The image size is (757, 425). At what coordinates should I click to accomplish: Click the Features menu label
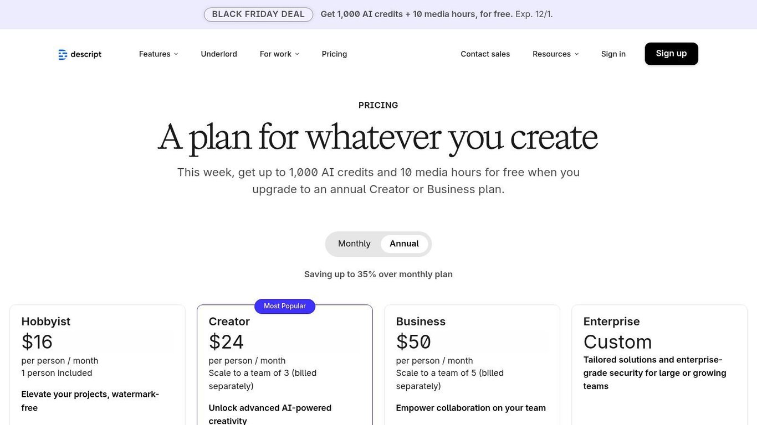coord(155,54)
